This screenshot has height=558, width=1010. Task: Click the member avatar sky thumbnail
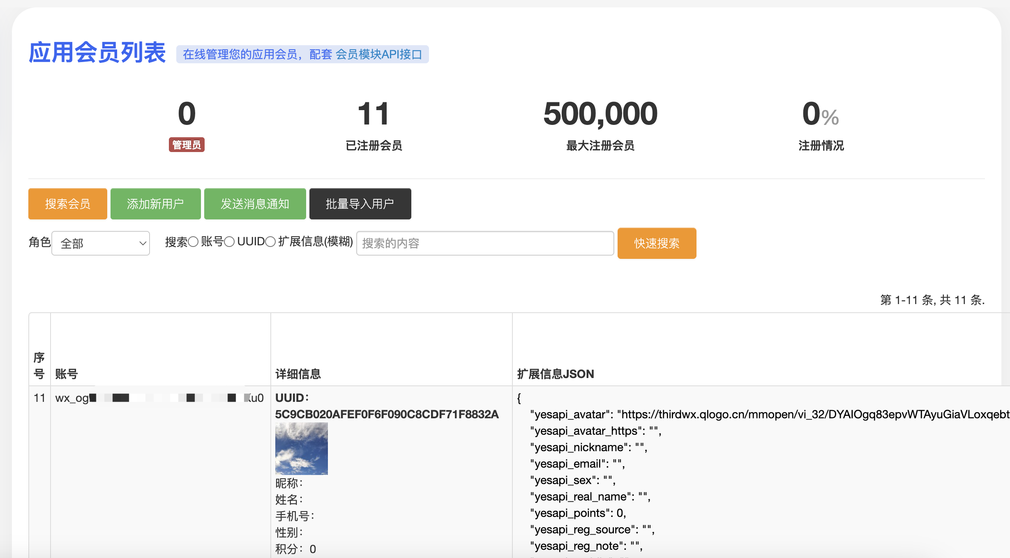pos(301,449)
